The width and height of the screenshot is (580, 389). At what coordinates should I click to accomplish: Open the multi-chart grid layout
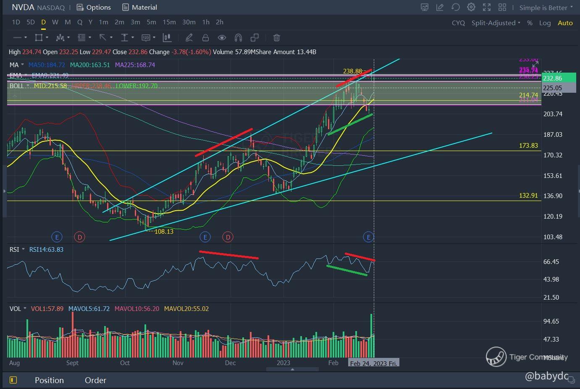pyautogui.click(x=502, y=7)
